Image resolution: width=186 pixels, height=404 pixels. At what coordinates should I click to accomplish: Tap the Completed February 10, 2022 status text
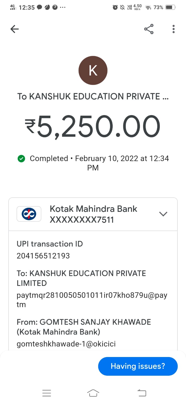99,159
